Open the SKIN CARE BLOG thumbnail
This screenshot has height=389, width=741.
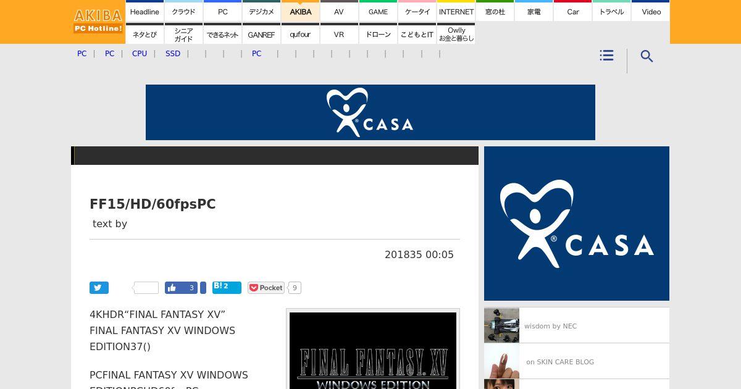(501, 361)
